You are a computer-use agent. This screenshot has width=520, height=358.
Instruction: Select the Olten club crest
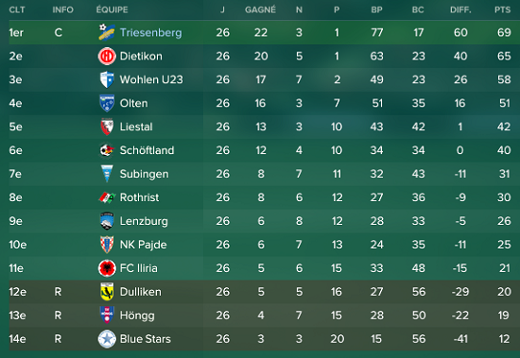[107, 103]
